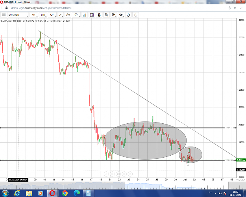Image resolution: width=246 pixels, height=197 pixels.
Task: Click the left handle of navigator range
Action: pos(125,186)
